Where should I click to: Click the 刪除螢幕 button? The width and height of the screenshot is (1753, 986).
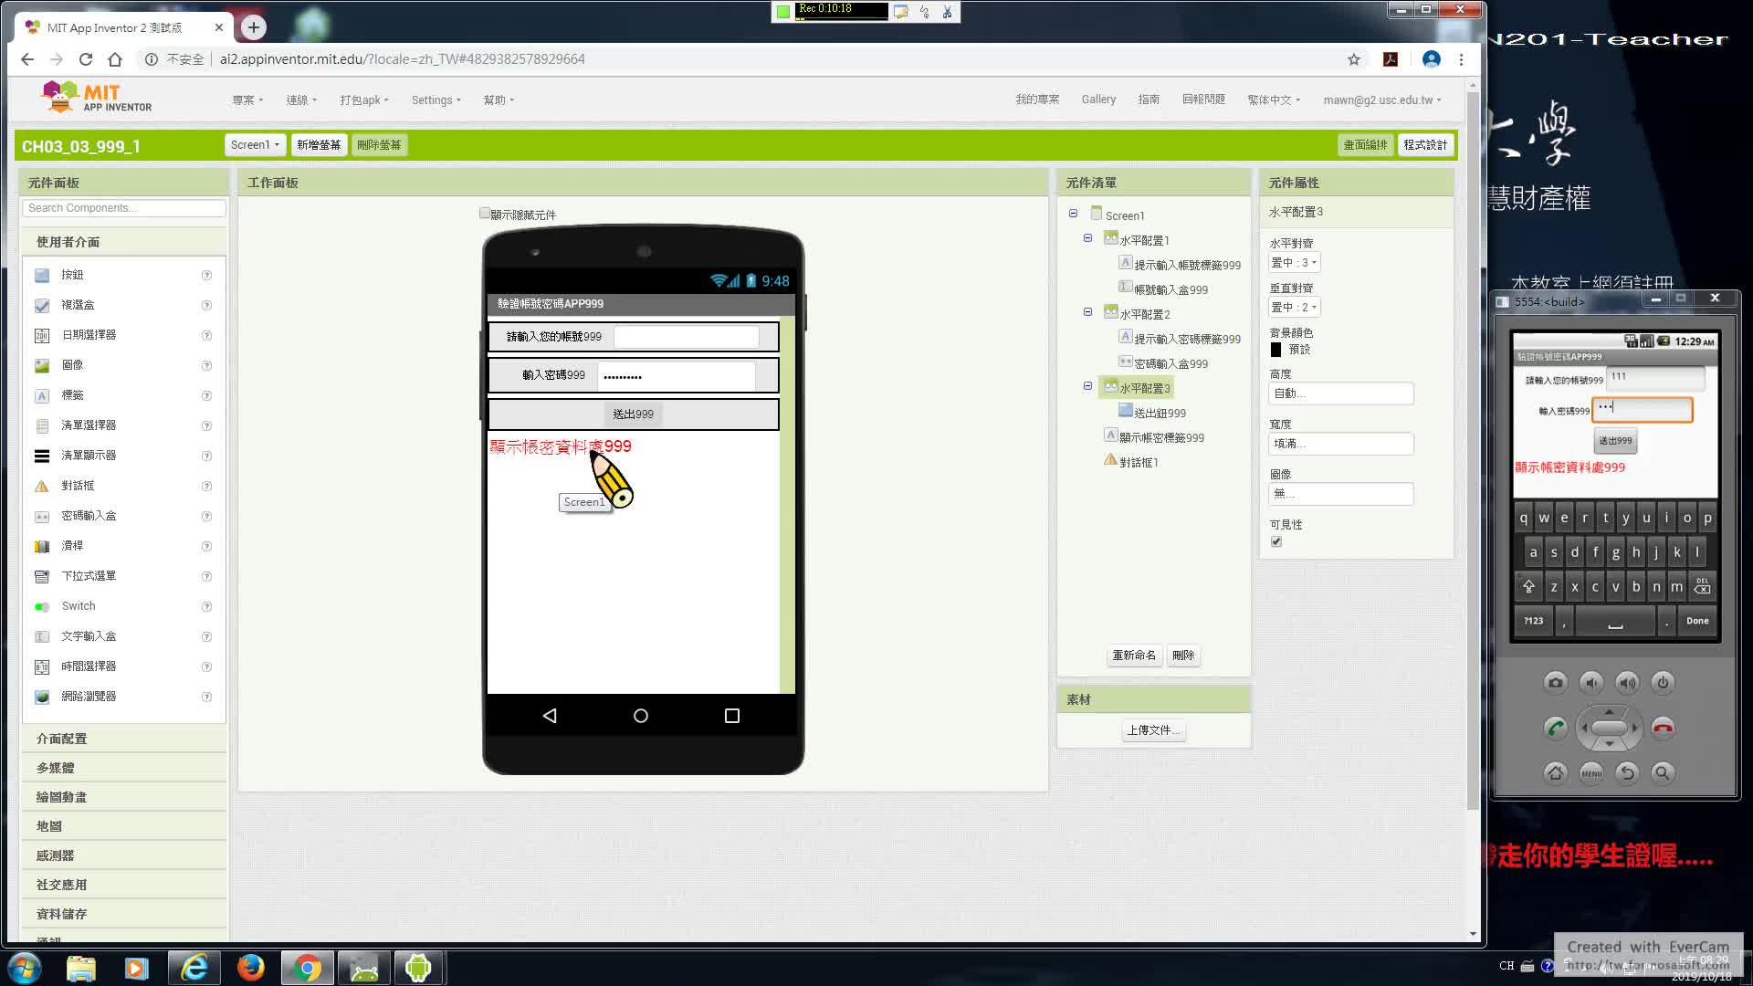[x=379, y=145]
